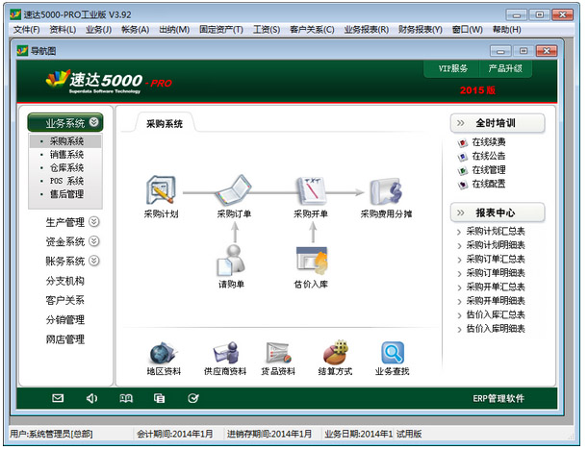The height and width of the screenshot is (450, 588).
Task: Open the 账务(A) menu
Action: point(135,29)
